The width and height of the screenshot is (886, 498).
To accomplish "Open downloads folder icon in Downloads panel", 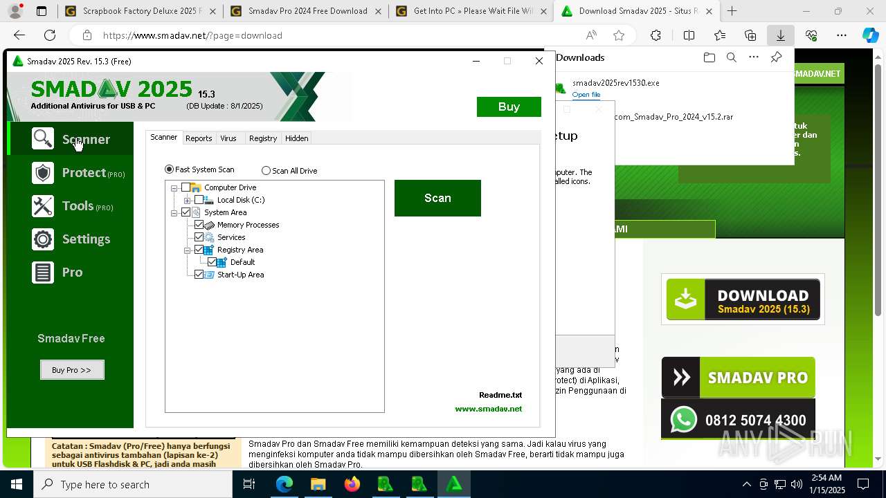I will coord(709,57).
